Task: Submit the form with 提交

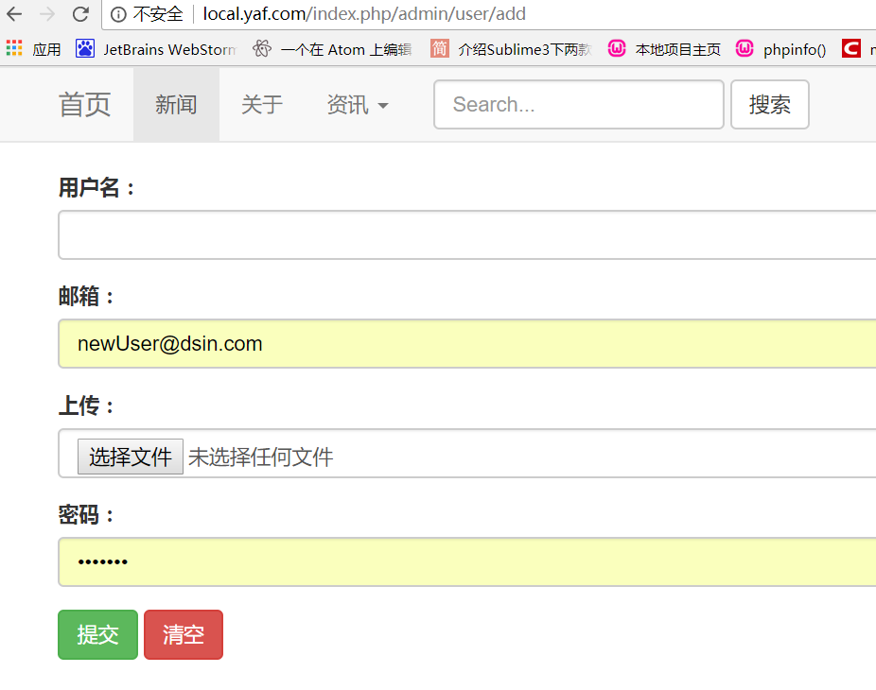Action: pyautogui.click(x=98, y=634)
